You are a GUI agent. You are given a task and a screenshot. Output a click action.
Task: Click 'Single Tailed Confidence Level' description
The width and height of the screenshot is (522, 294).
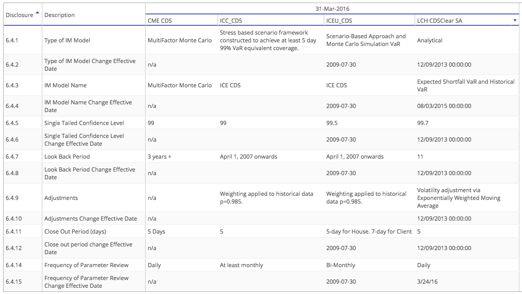[84, 123]
